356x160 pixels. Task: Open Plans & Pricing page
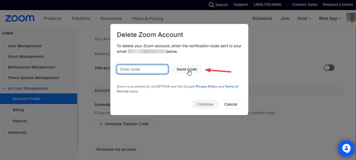coord(148,19)
